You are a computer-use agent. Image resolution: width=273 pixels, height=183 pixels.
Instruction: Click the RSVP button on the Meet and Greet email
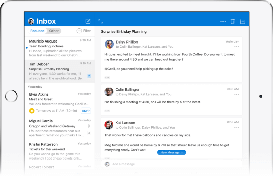pyautogui.click(x=86, y=111)
